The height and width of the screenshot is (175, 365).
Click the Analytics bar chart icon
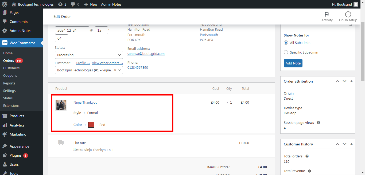click(5, 125)
